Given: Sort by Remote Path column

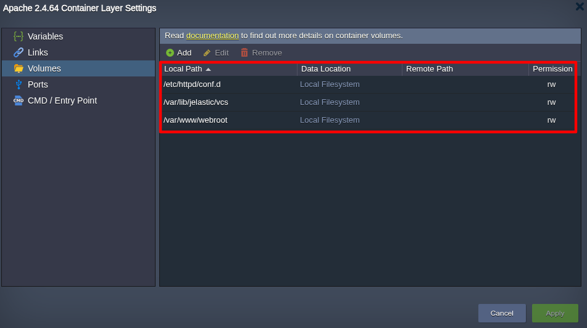Looking at the screenshot, I should [465, 69].
